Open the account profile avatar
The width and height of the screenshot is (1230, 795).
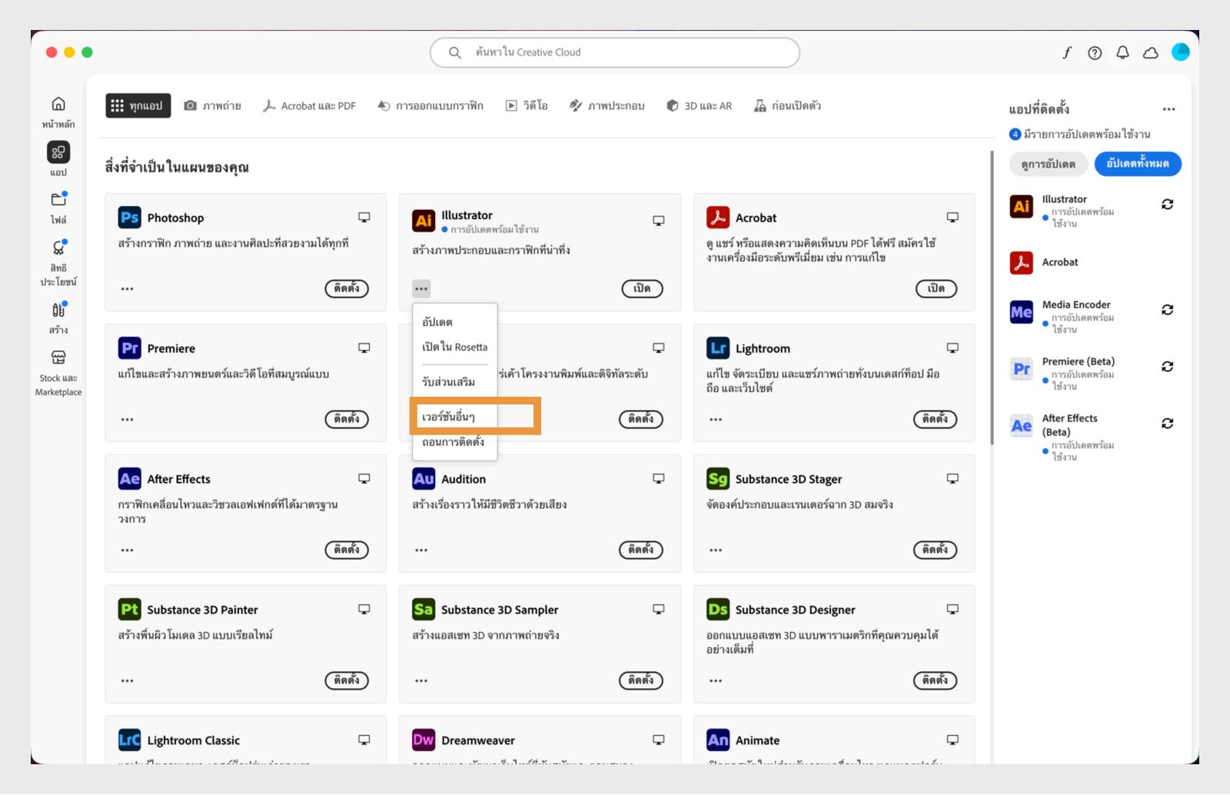[1181, 52]
